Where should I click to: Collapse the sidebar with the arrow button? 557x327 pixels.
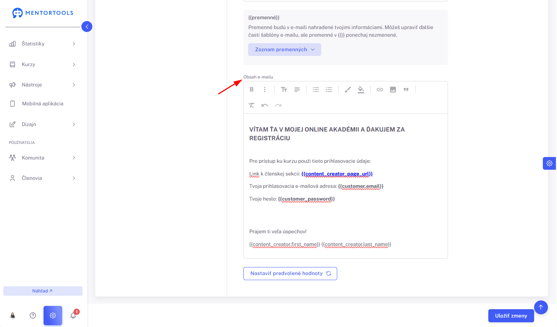[87, 27]
